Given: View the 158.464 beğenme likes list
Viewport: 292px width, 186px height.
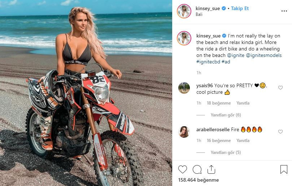Looking at the screenshot, I should coord(199,180).
